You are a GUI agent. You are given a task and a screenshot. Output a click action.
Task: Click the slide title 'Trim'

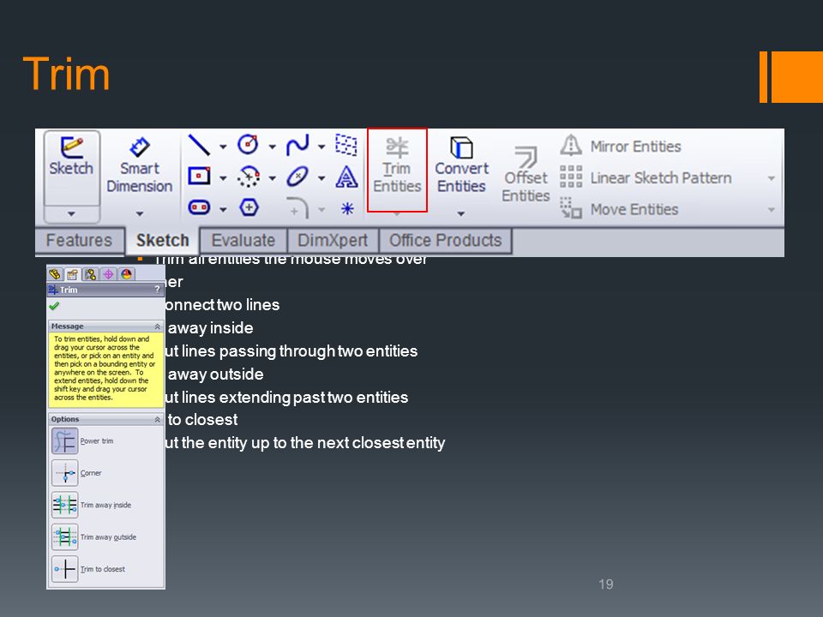click(67, 74)
